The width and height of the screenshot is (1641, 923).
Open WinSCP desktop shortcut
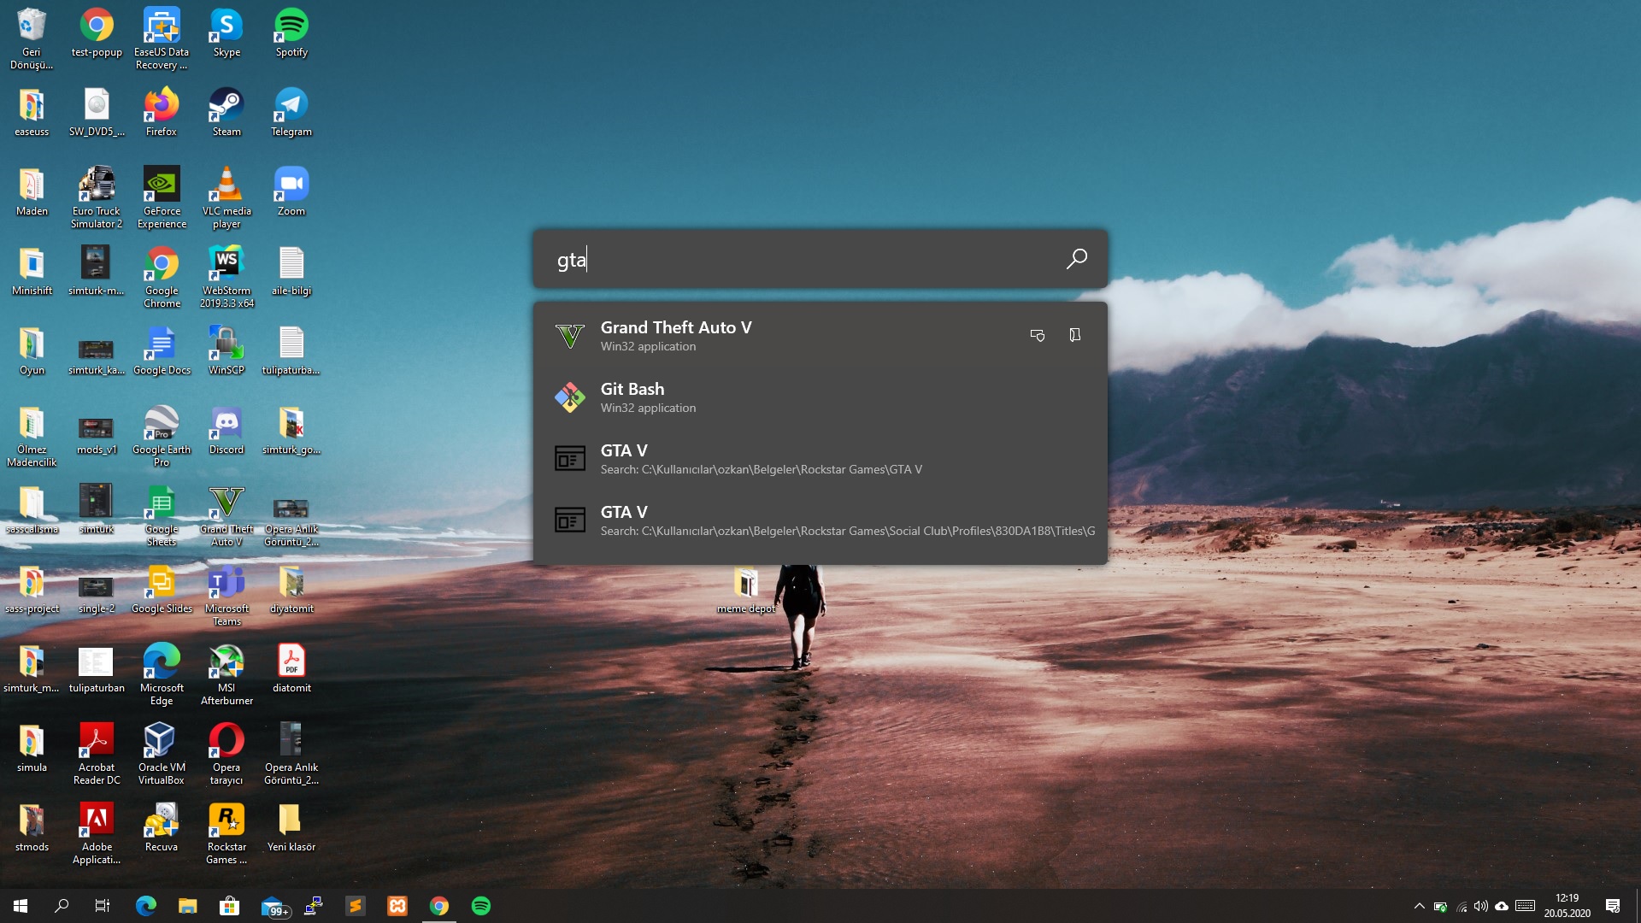coord(226,351)
